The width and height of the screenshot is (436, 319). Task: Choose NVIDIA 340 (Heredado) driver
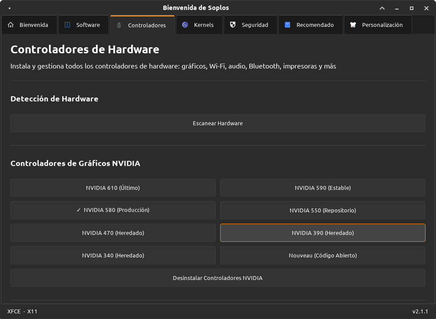pyautogui.click(x=113, y=255)
